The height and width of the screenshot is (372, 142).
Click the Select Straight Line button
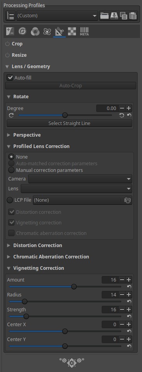coord(69,123)
